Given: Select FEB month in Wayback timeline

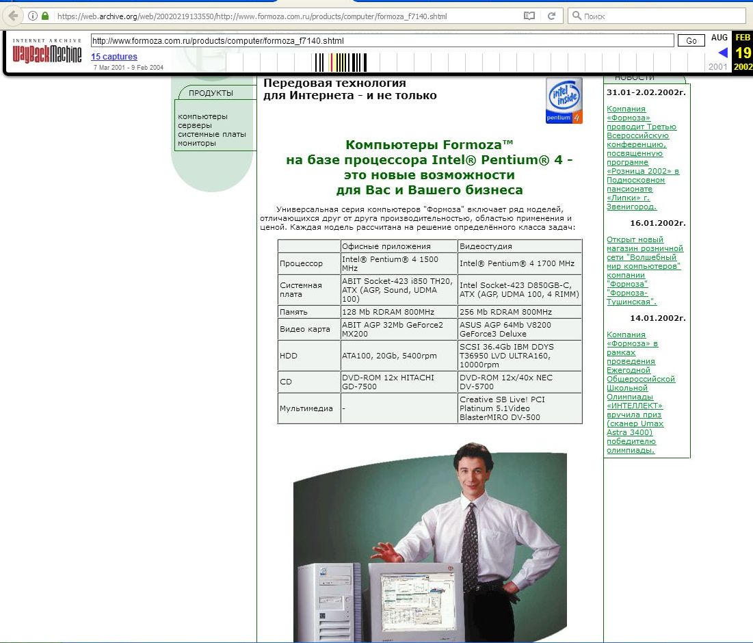Looking at the screenshot, I should tap(743, 38).
